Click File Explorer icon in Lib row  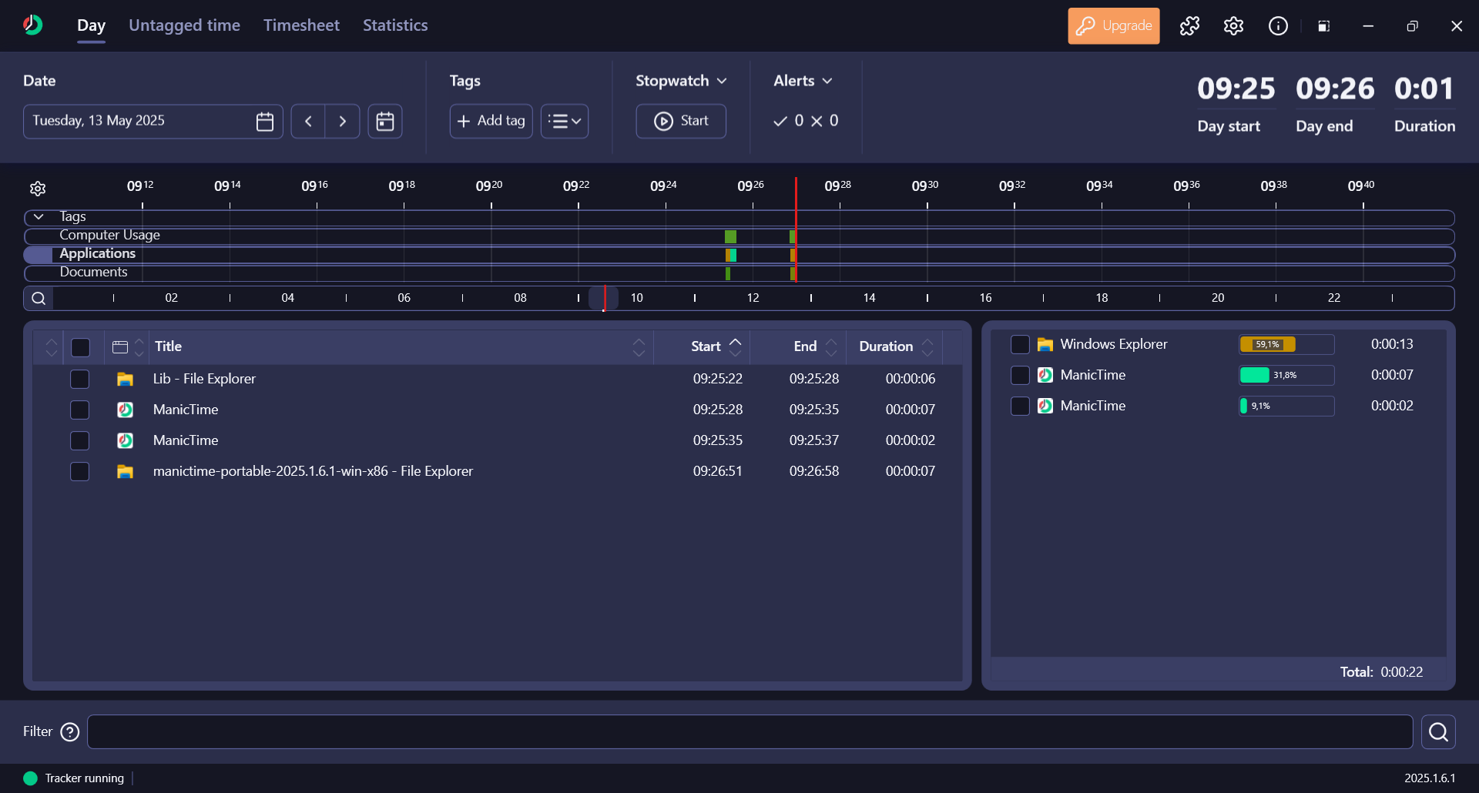(x=125, y=379)
